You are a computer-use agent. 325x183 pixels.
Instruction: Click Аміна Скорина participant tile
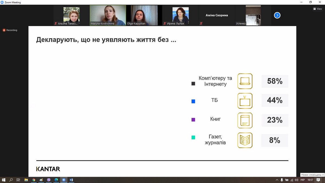coord(217,15)
